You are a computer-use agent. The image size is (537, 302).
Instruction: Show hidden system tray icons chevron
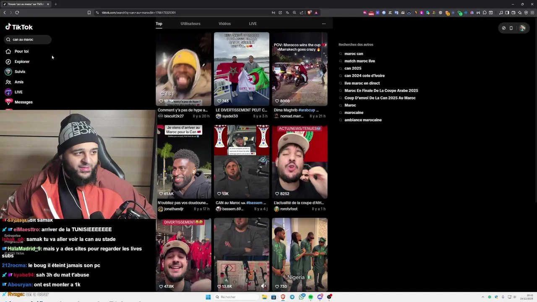click(x=483, y=297)
